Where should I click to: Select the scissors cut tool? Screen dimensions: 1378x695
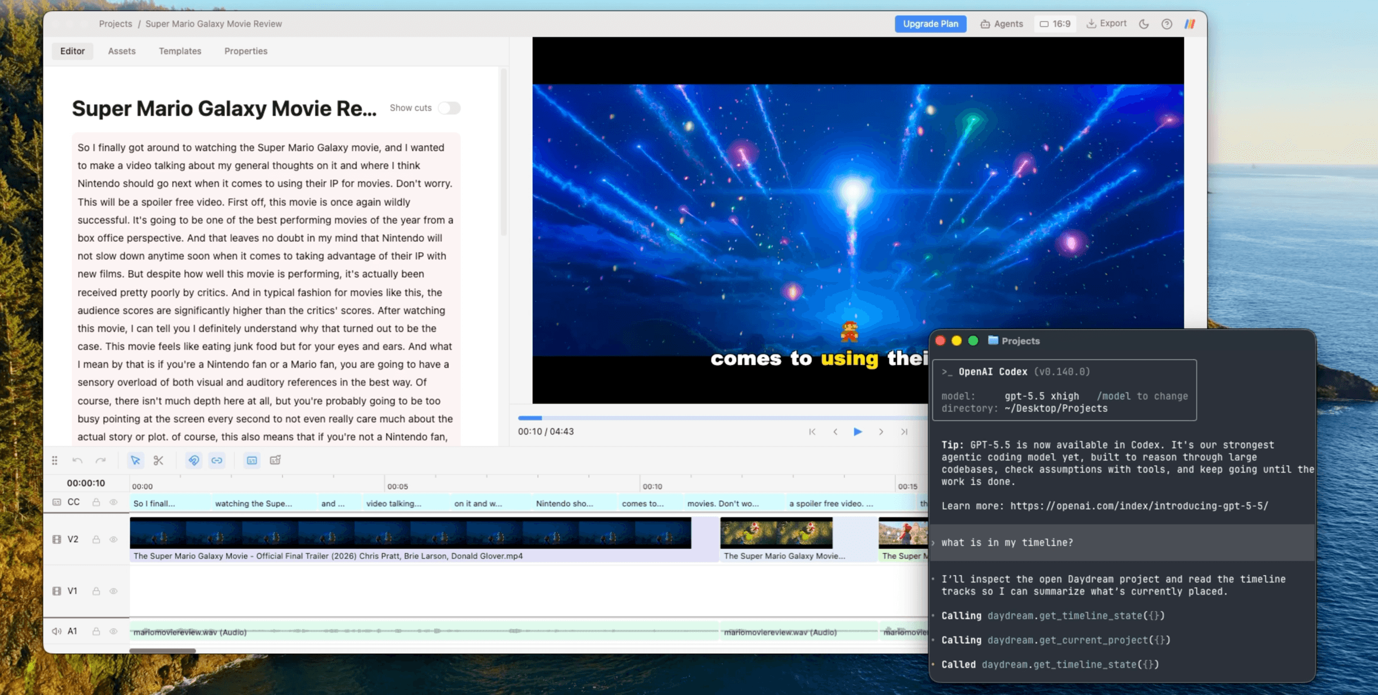[158, 460]
